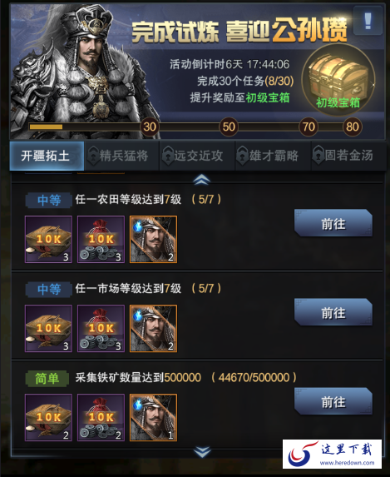Screen dimensions: 390x477
Task: Open the exclamation info icon
Action: pos(368,21)
